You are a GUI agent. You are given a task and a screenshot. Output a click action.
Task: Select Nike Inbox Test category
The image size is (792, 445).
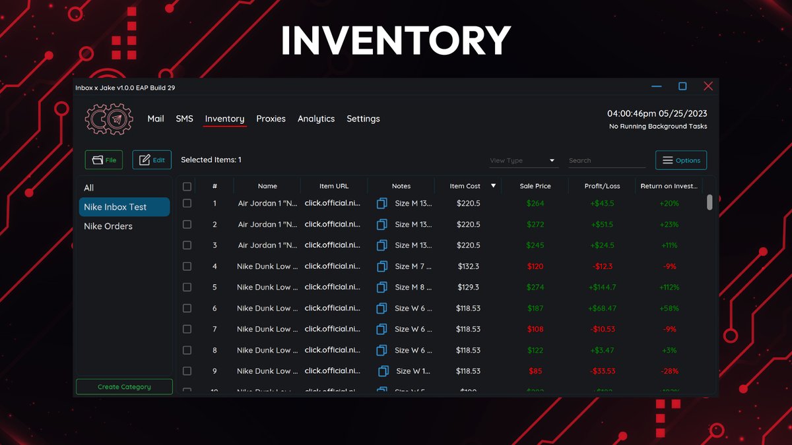coord(124,207)
